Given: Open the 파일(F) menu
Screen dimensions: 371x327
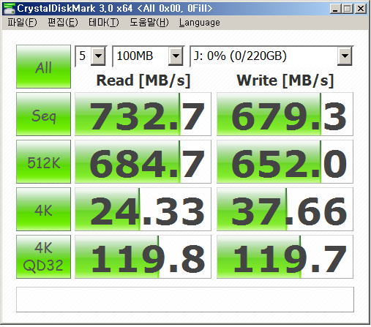Looking at the screenshot, I should [22, 23].
